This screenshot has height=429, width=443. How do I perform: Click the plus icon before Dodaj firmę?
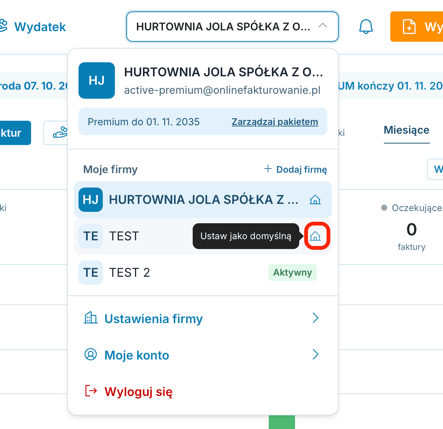[268, 169]
